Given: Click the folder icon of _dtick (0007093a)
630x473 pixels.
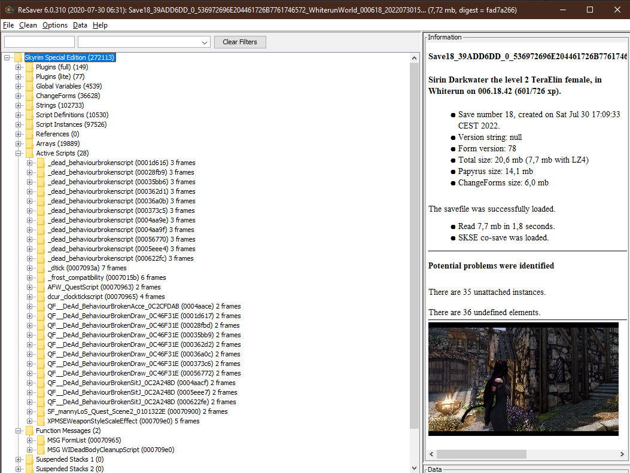Looking at the screenshot, I should (41, 268).
